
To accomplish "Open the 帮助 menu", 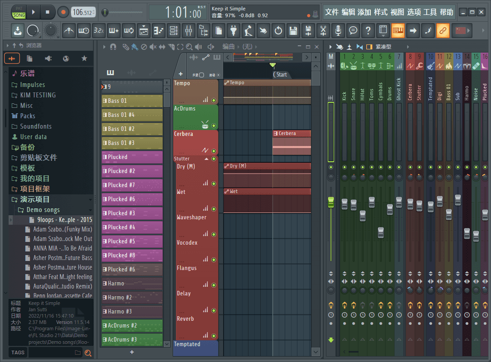I will coord(447,12).
